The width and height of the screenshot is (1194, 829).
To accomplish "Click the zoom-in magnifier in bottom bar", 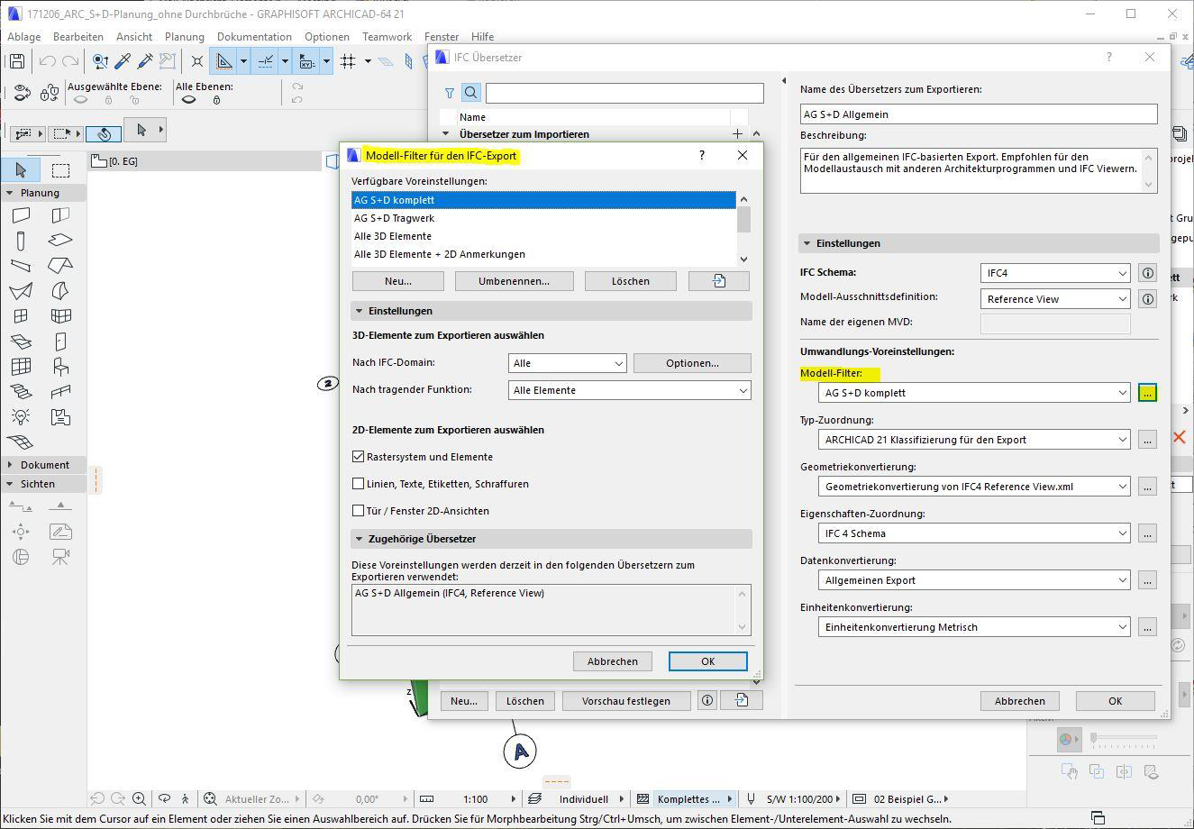I will pyautogui.click(x=139, y=798).
